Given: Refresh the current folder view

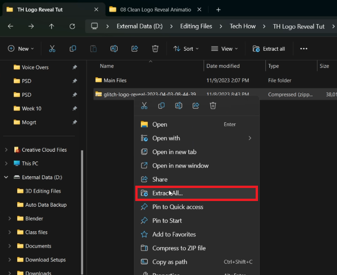Looking at the screenshot, I should pos(72,27).
